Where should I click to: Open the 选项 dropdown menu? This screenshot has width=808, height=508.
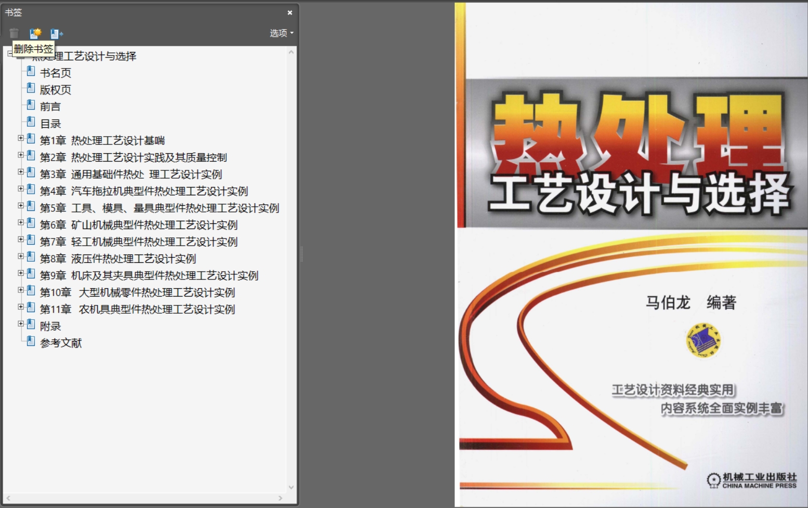coord(281,33)
